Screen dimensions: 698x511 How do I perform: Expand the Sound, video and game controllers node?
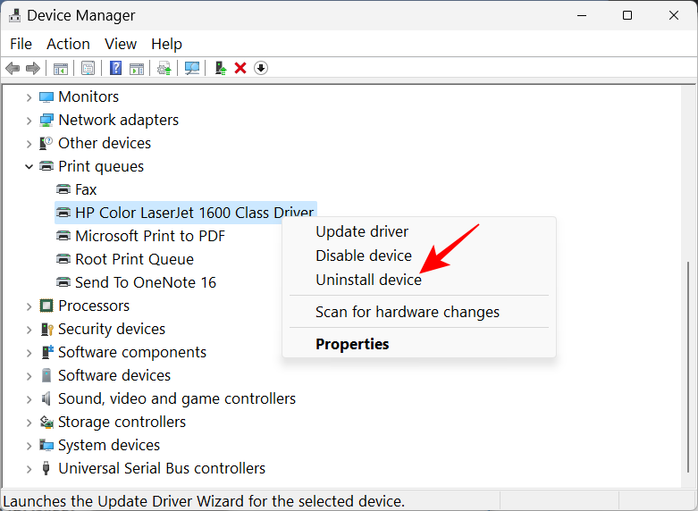click(x=29, y=398)
